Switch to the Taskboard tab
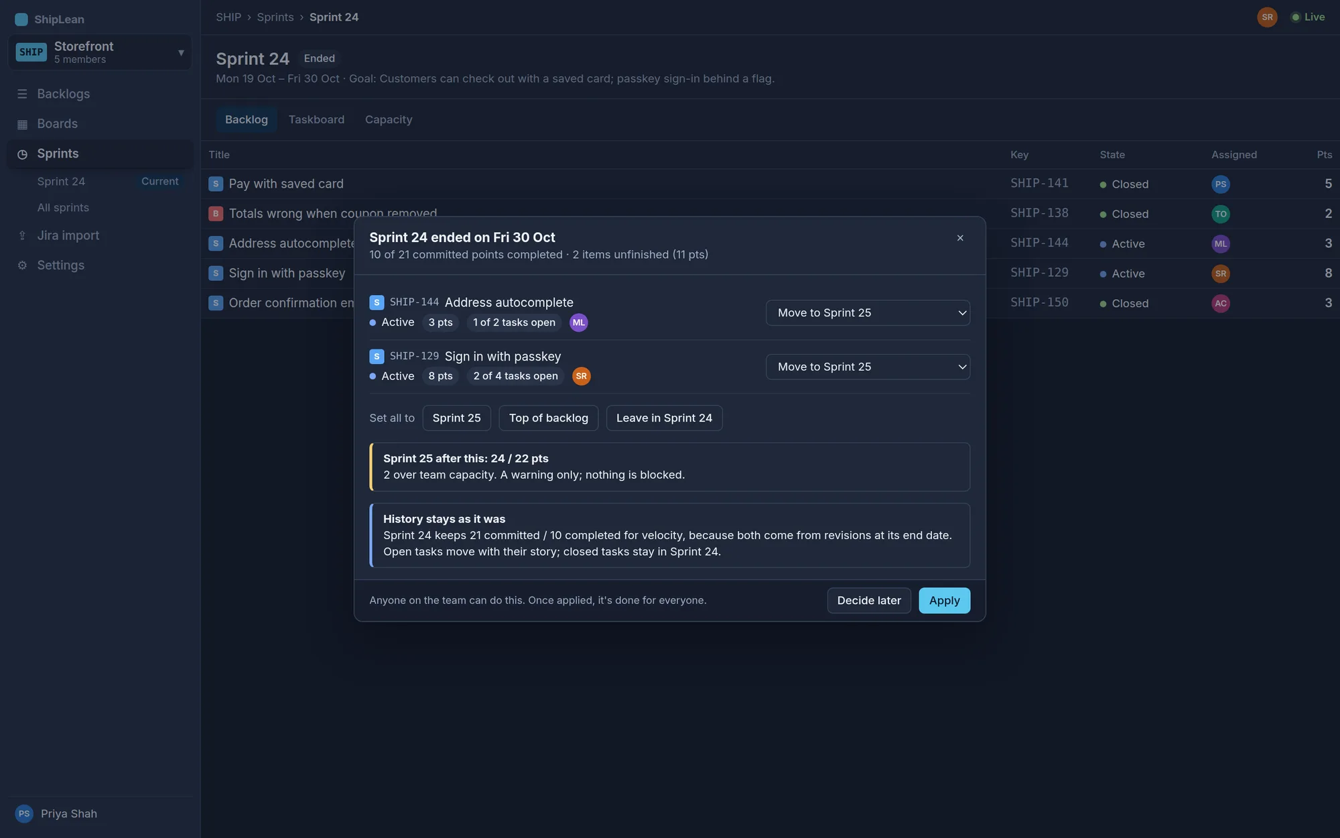Screen dimensions: 1340x838 [x=316, y=119]
